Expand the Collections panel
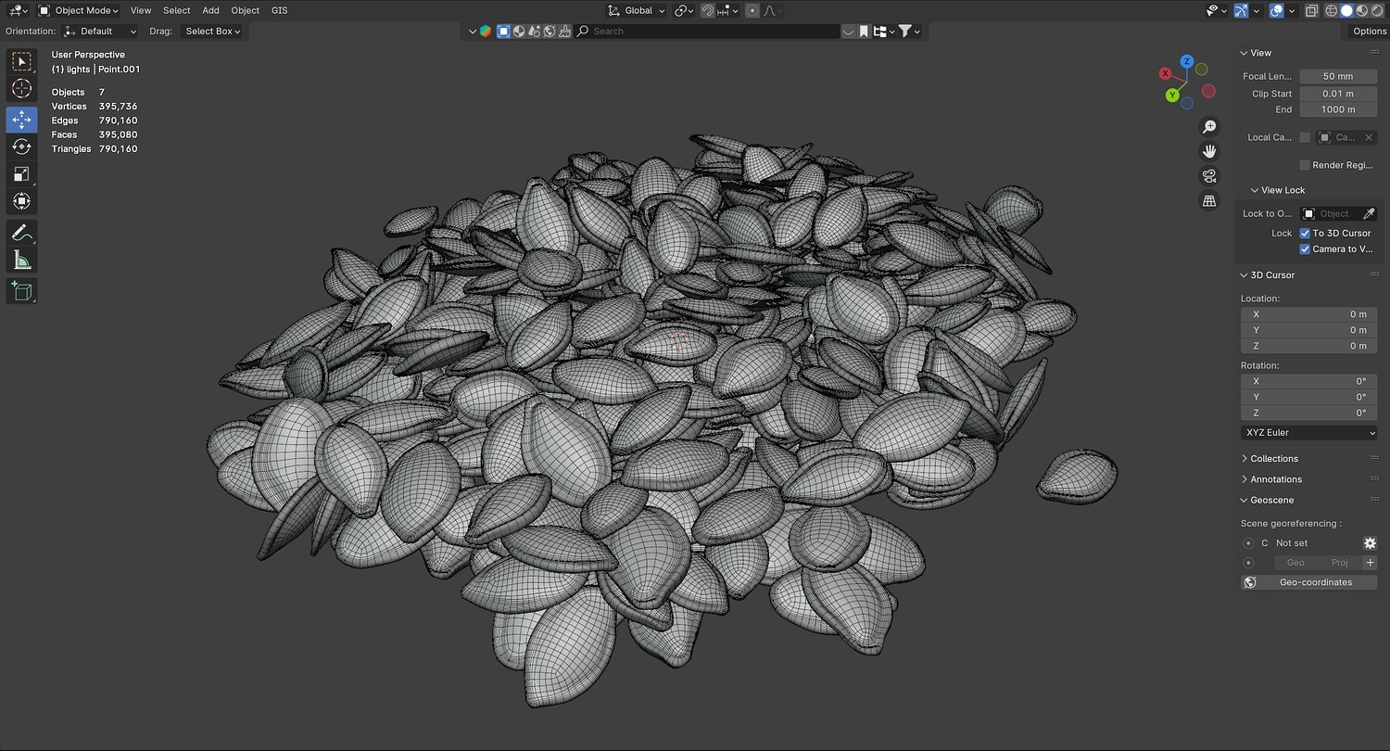 coord(1274,459)
